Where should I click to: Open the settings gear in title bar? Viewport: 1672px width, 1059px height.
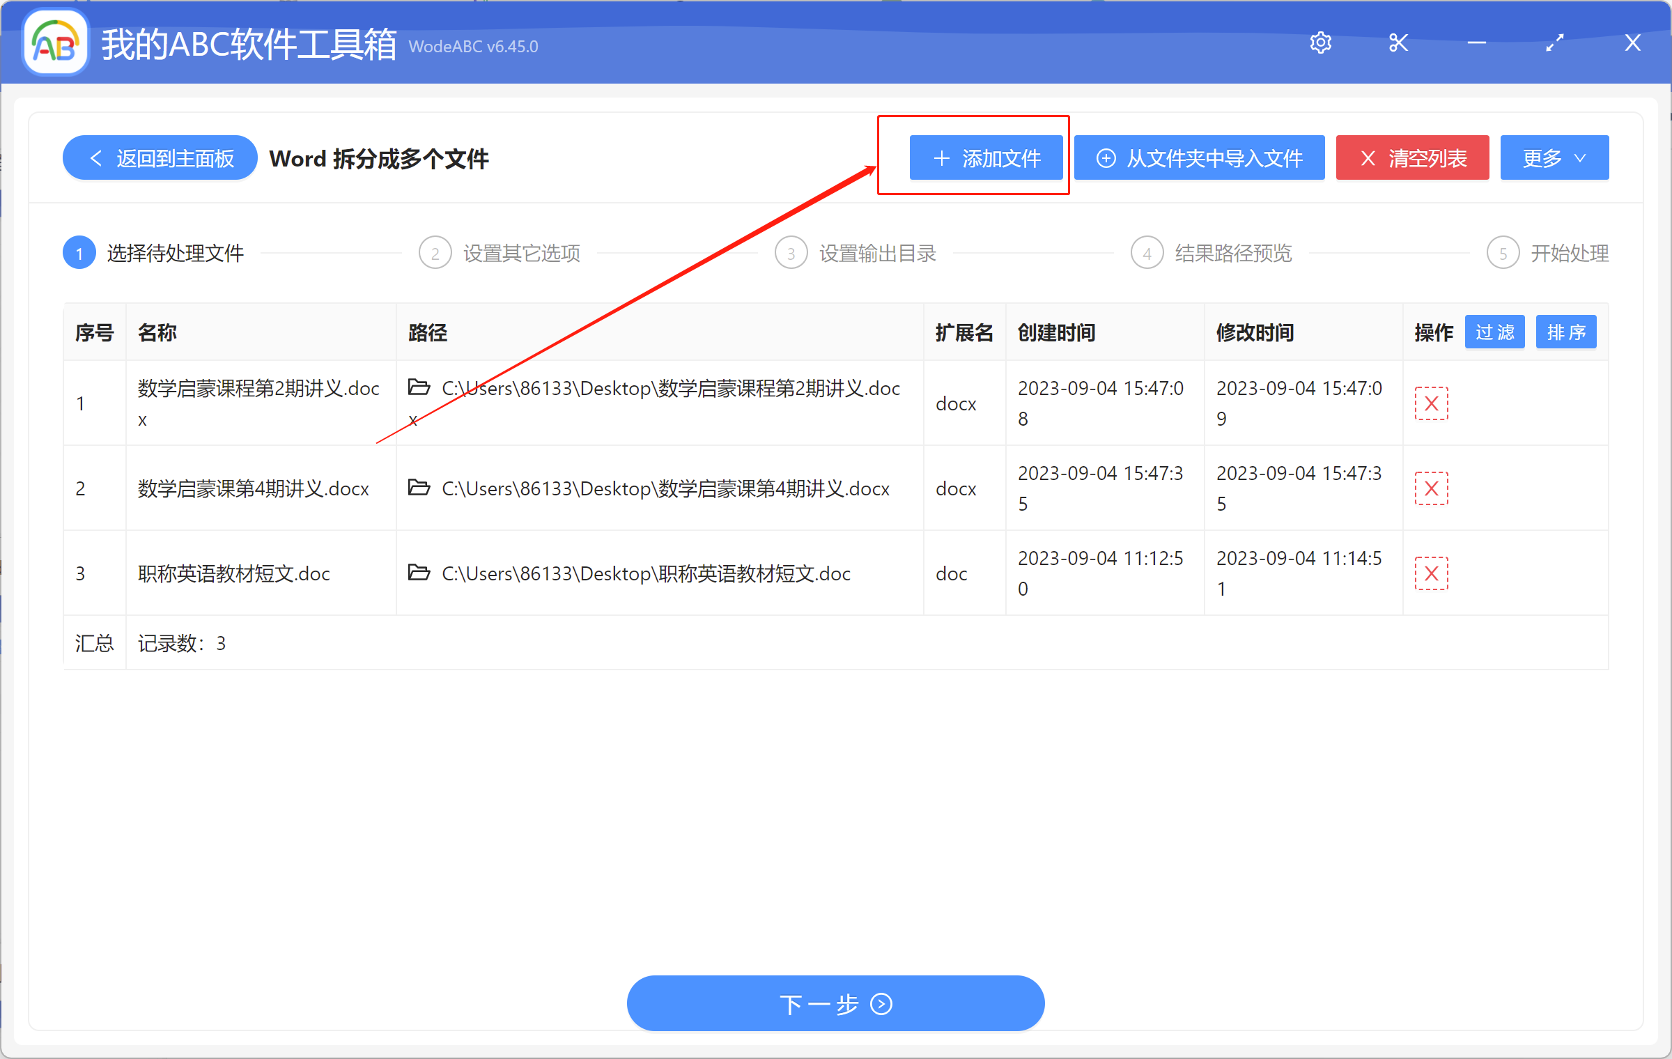[1321, 42]
